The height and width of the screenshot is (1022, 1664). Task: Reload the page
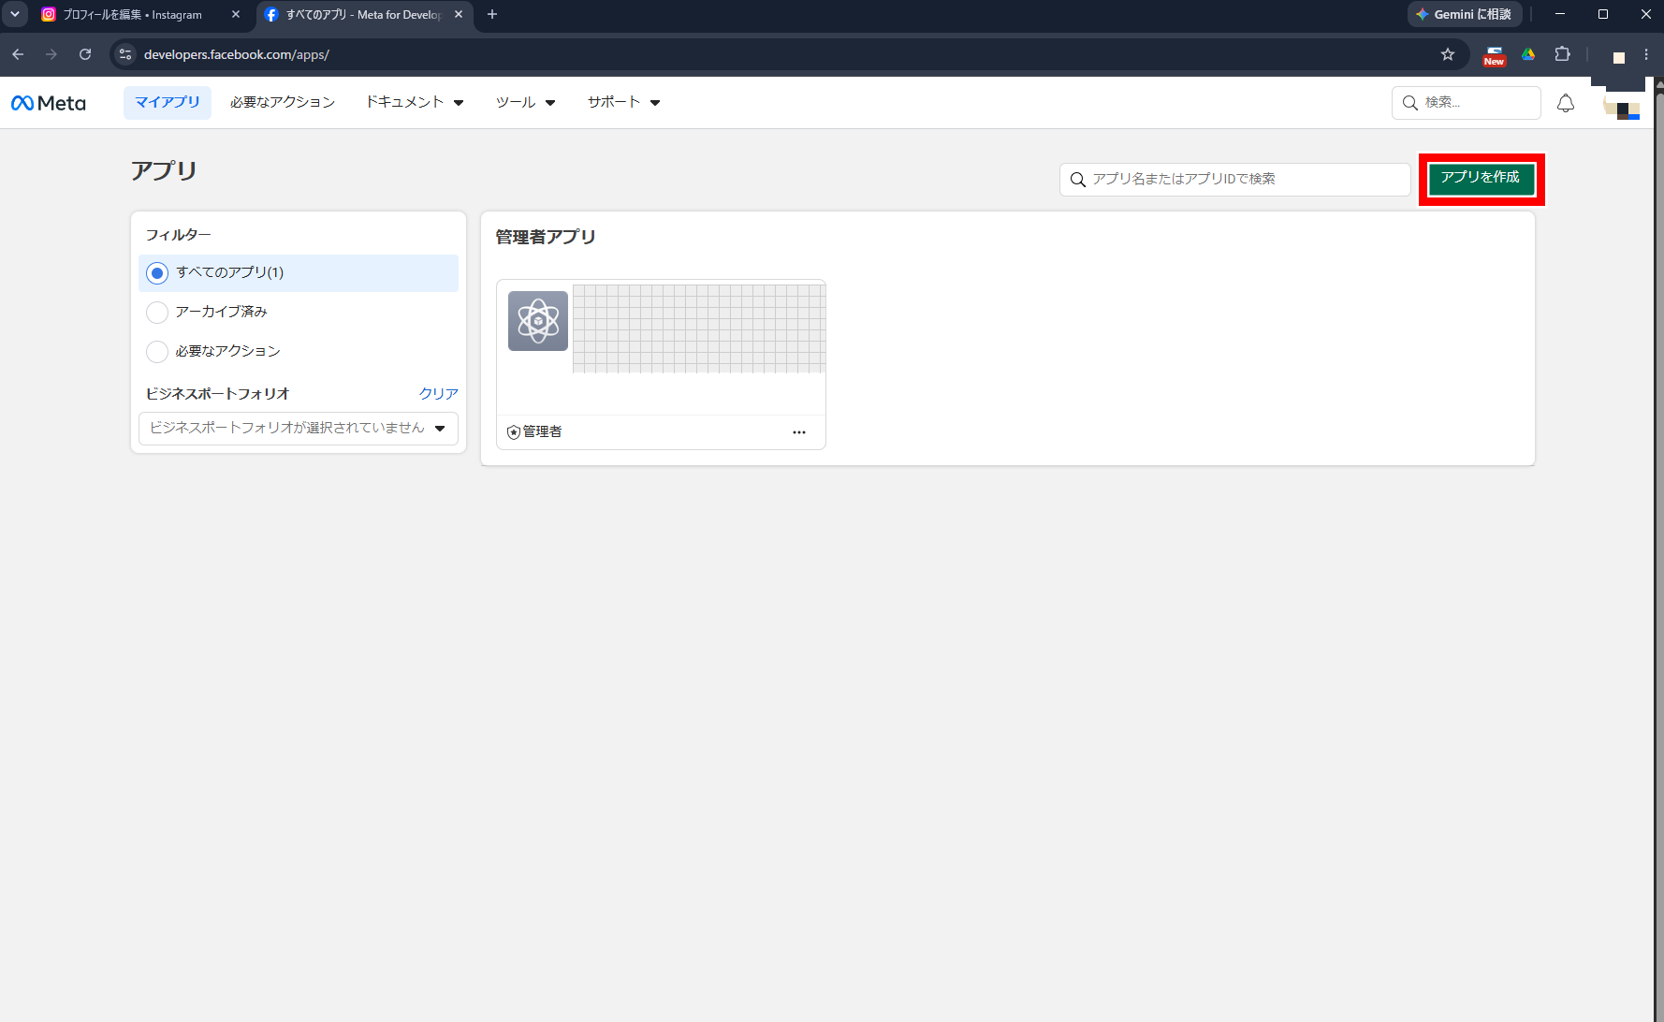[85, 54]
